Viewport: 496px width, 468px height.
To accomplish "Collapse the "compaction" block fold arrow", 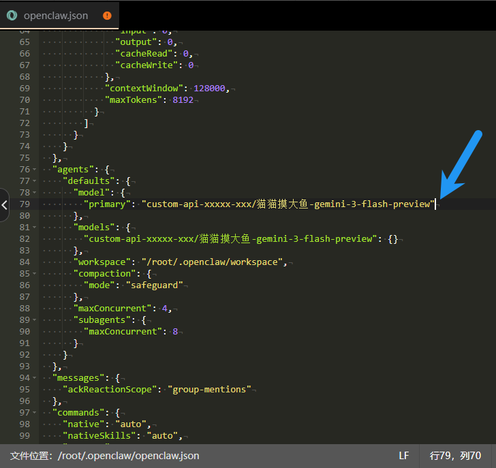I will tap(35, 274).
